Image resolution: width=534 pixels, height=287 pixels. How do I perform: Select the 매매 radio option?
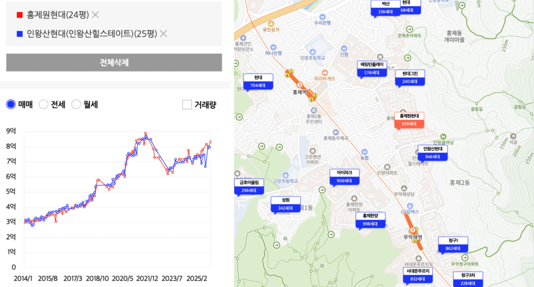tap(11, 104)
